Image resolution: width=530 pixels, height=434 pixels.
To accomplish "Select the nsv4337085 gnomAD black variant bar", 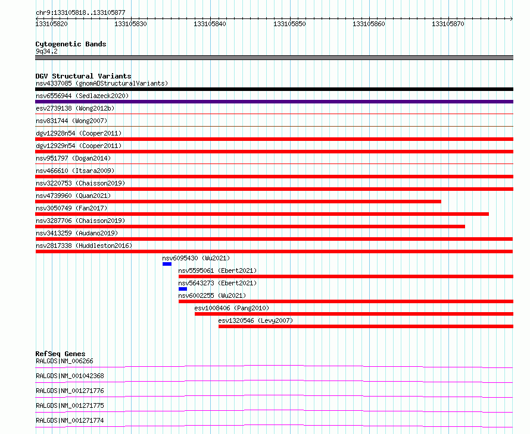I will coord(274,89).
